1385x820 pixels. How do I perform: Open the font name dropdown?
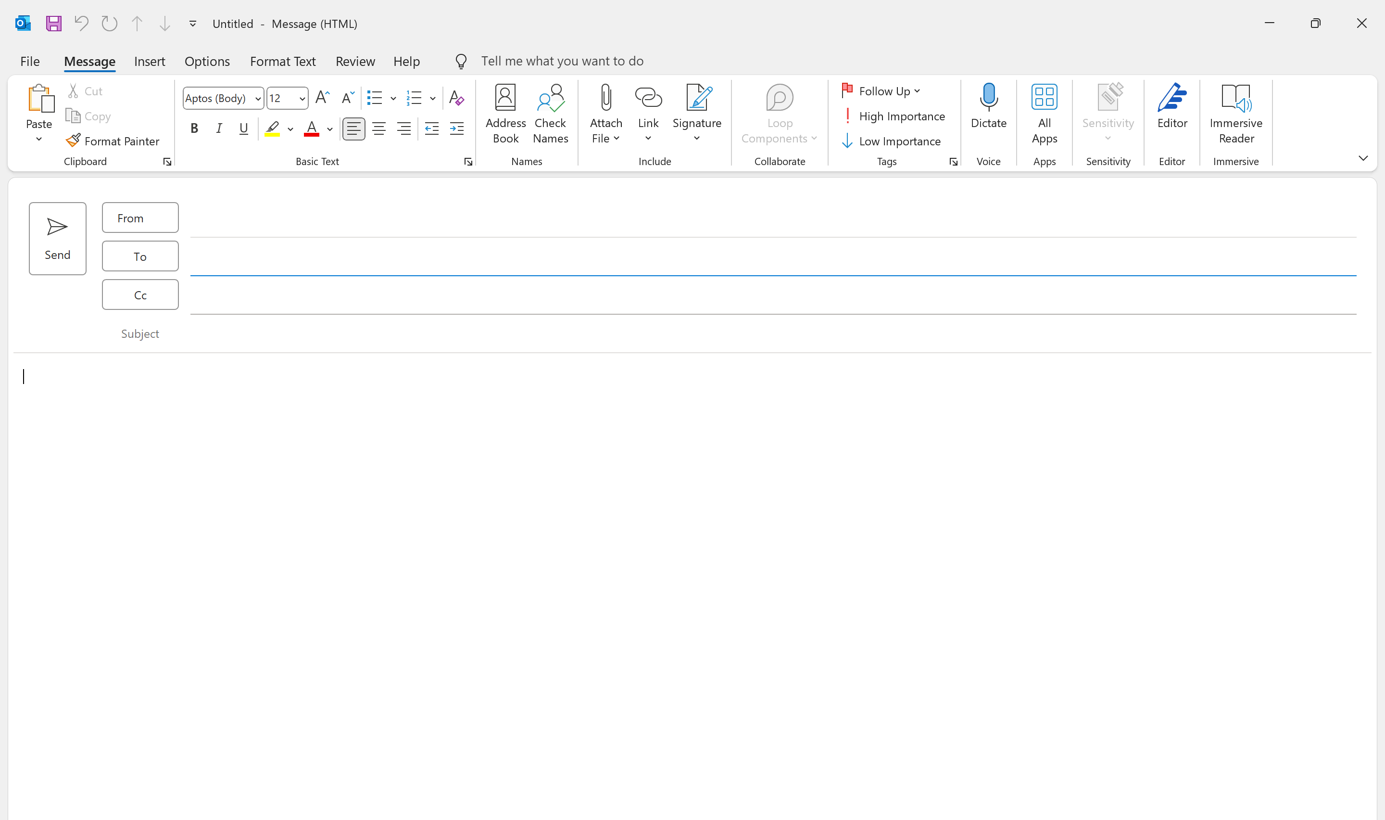pos(258,99)
